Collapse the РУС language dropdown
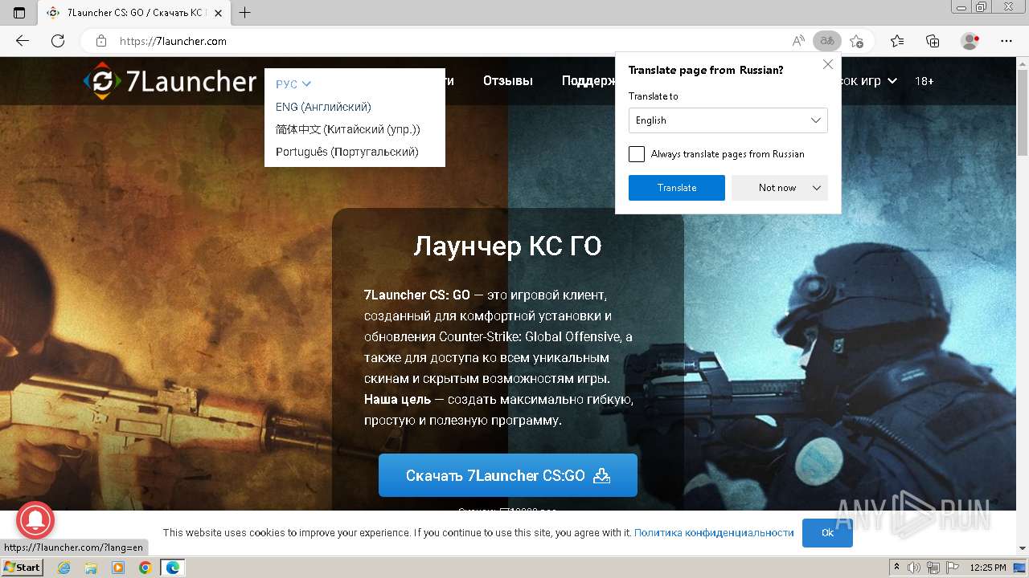 point(293,84)
